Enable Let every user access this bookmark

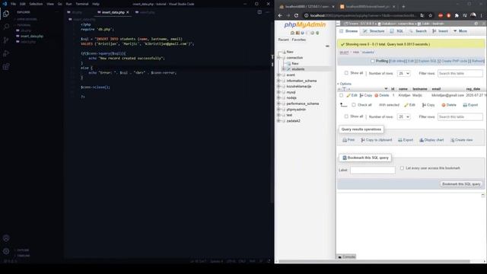point(402,168)
